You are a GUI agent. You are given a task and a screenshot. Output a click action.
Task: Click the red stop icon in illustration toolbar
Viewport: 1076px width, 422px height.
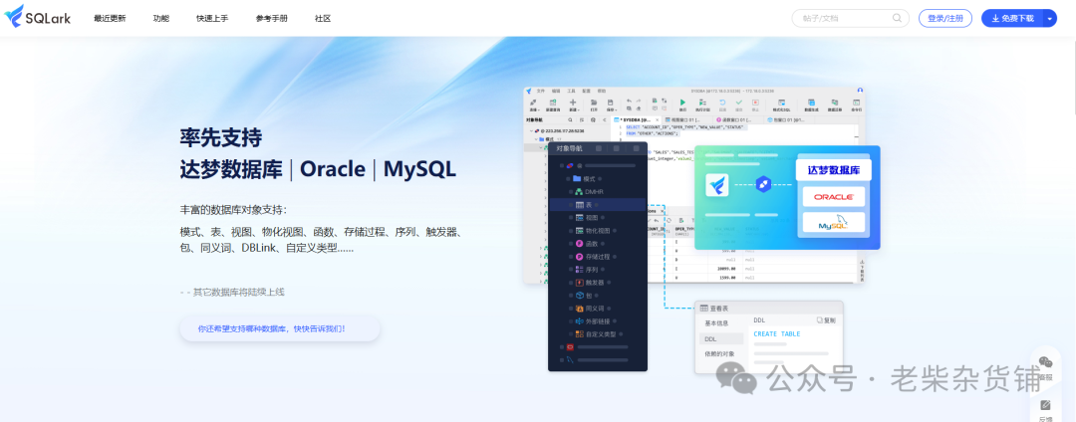755,103
